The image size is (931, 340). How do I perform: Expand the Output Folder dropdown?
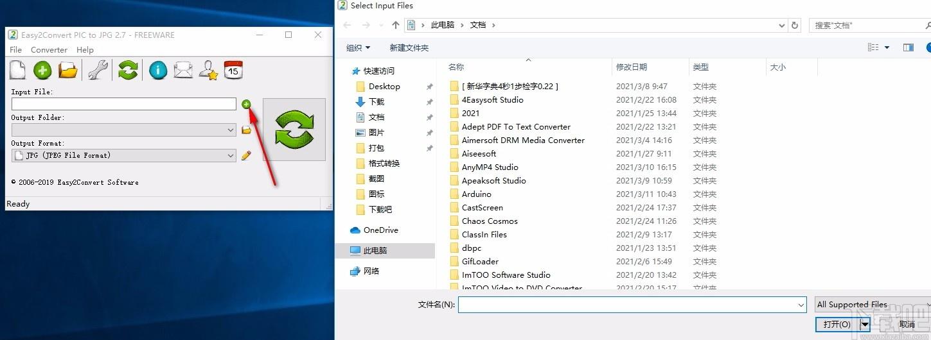click(x=231, y=130)
